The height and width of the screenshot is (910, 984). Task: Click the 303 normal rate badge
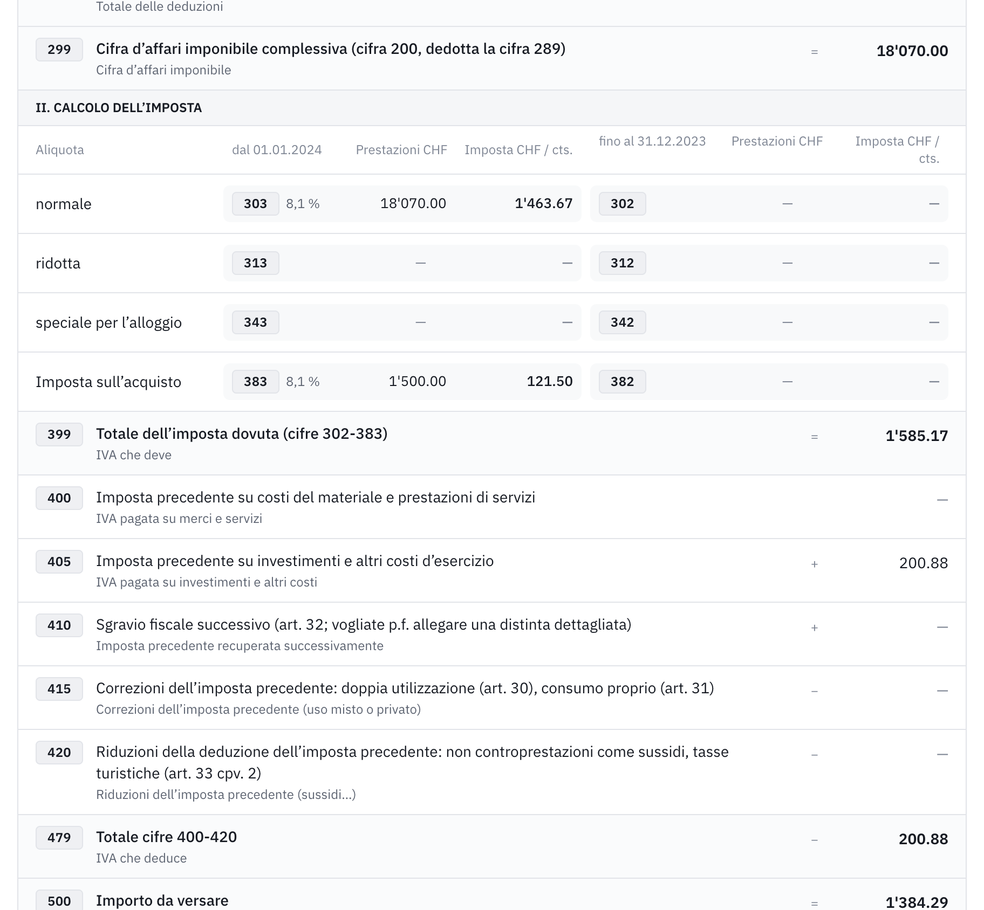click(x=256, y=204)
